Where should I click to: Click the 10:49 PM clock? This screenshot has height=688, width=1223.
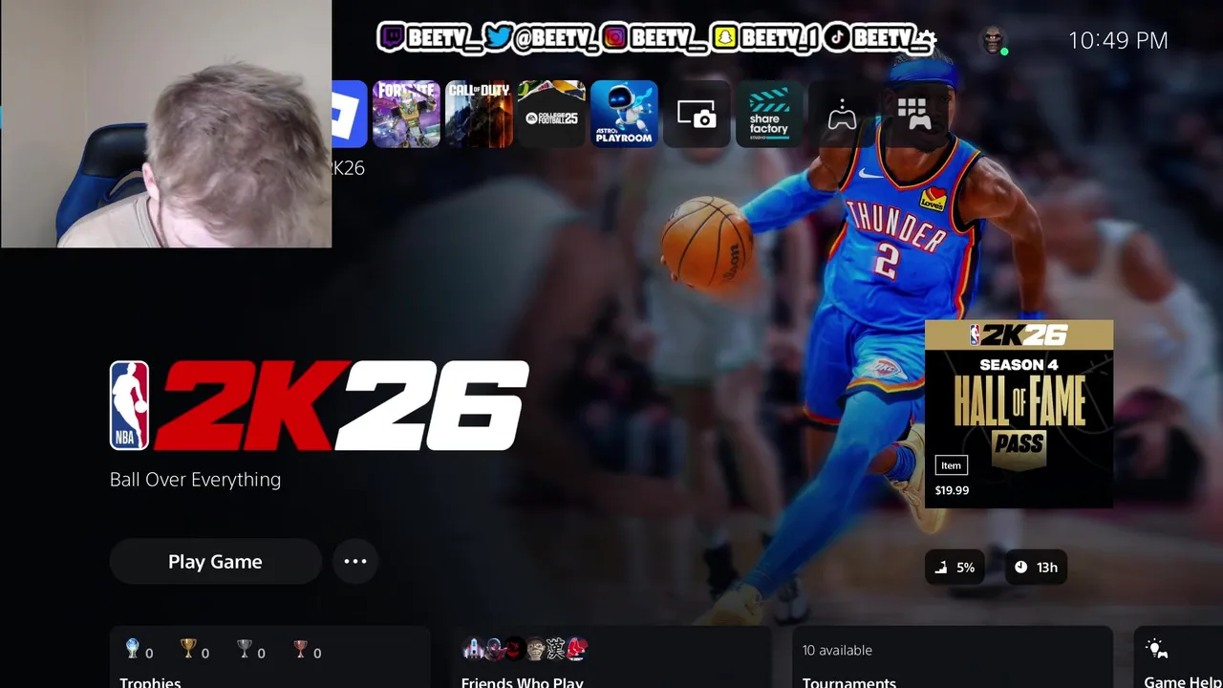coord(1118,40)
